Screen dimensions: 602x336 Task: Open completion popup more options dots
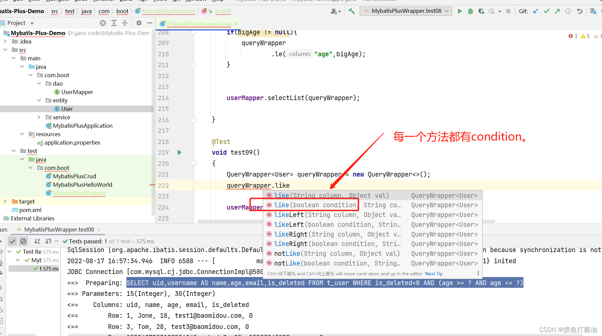[478, 273]
